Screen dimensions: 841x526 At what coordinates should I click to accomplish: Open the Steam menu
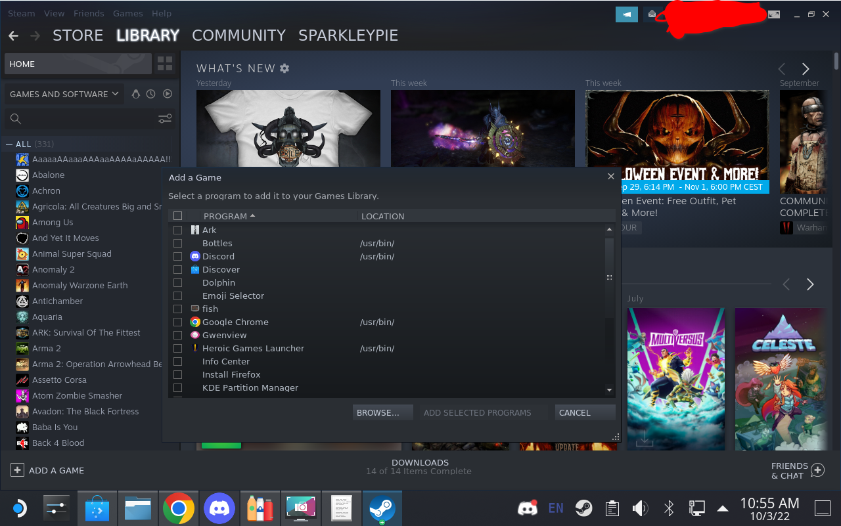pyautogui.click(x=21, y=13)
